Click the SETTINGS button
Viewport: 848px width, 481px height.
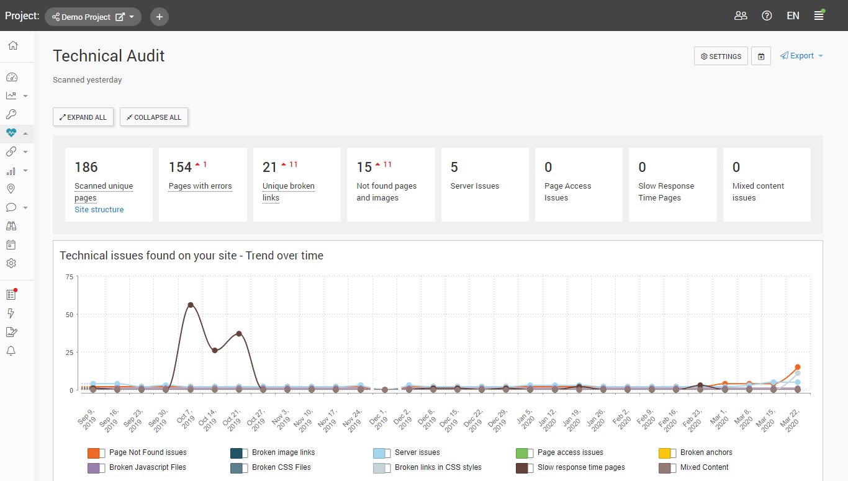click(x=721, y=56)
